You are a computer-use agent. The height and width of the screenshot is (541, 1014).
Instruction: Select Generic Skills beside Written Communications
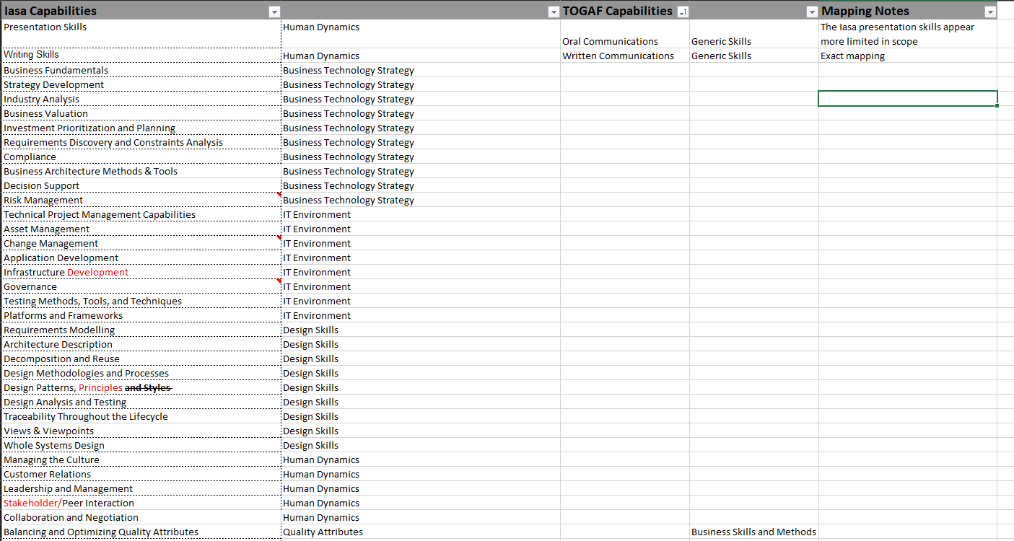pyautogui.click(x=754, y=56)
